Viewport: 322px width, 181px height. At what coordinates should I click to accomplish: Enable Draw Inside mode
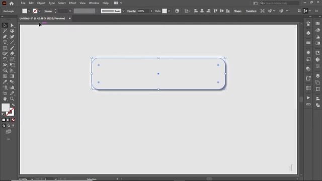pos(13,126)
